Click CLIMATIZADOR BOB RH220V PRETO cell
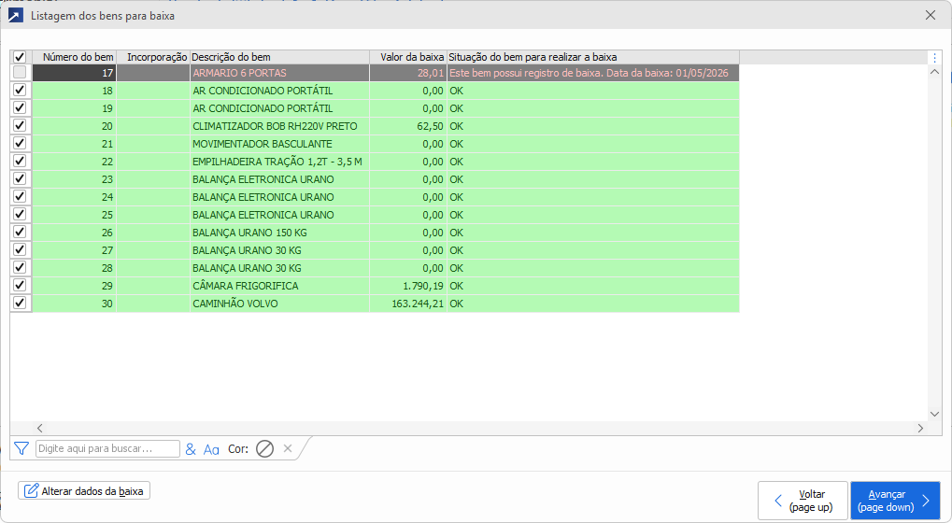 [x=280, y=126]
